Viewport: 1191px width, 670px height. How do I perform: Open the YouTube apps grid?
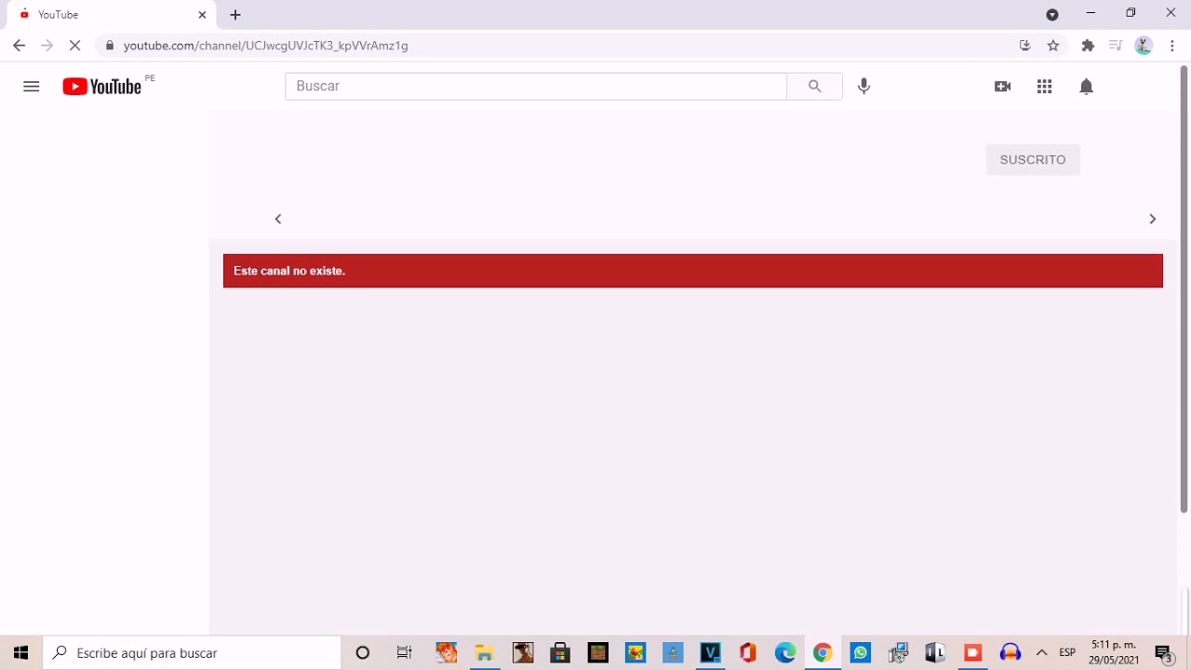point(1044,87)
